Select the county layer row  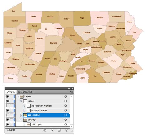point(43,120)
